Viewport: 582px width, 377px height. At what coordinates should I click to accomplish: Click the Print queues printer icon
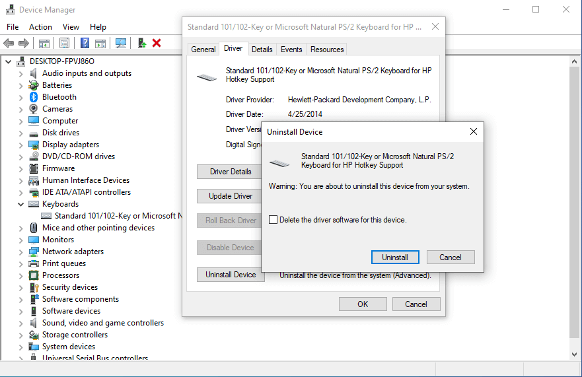coord(34,263)
